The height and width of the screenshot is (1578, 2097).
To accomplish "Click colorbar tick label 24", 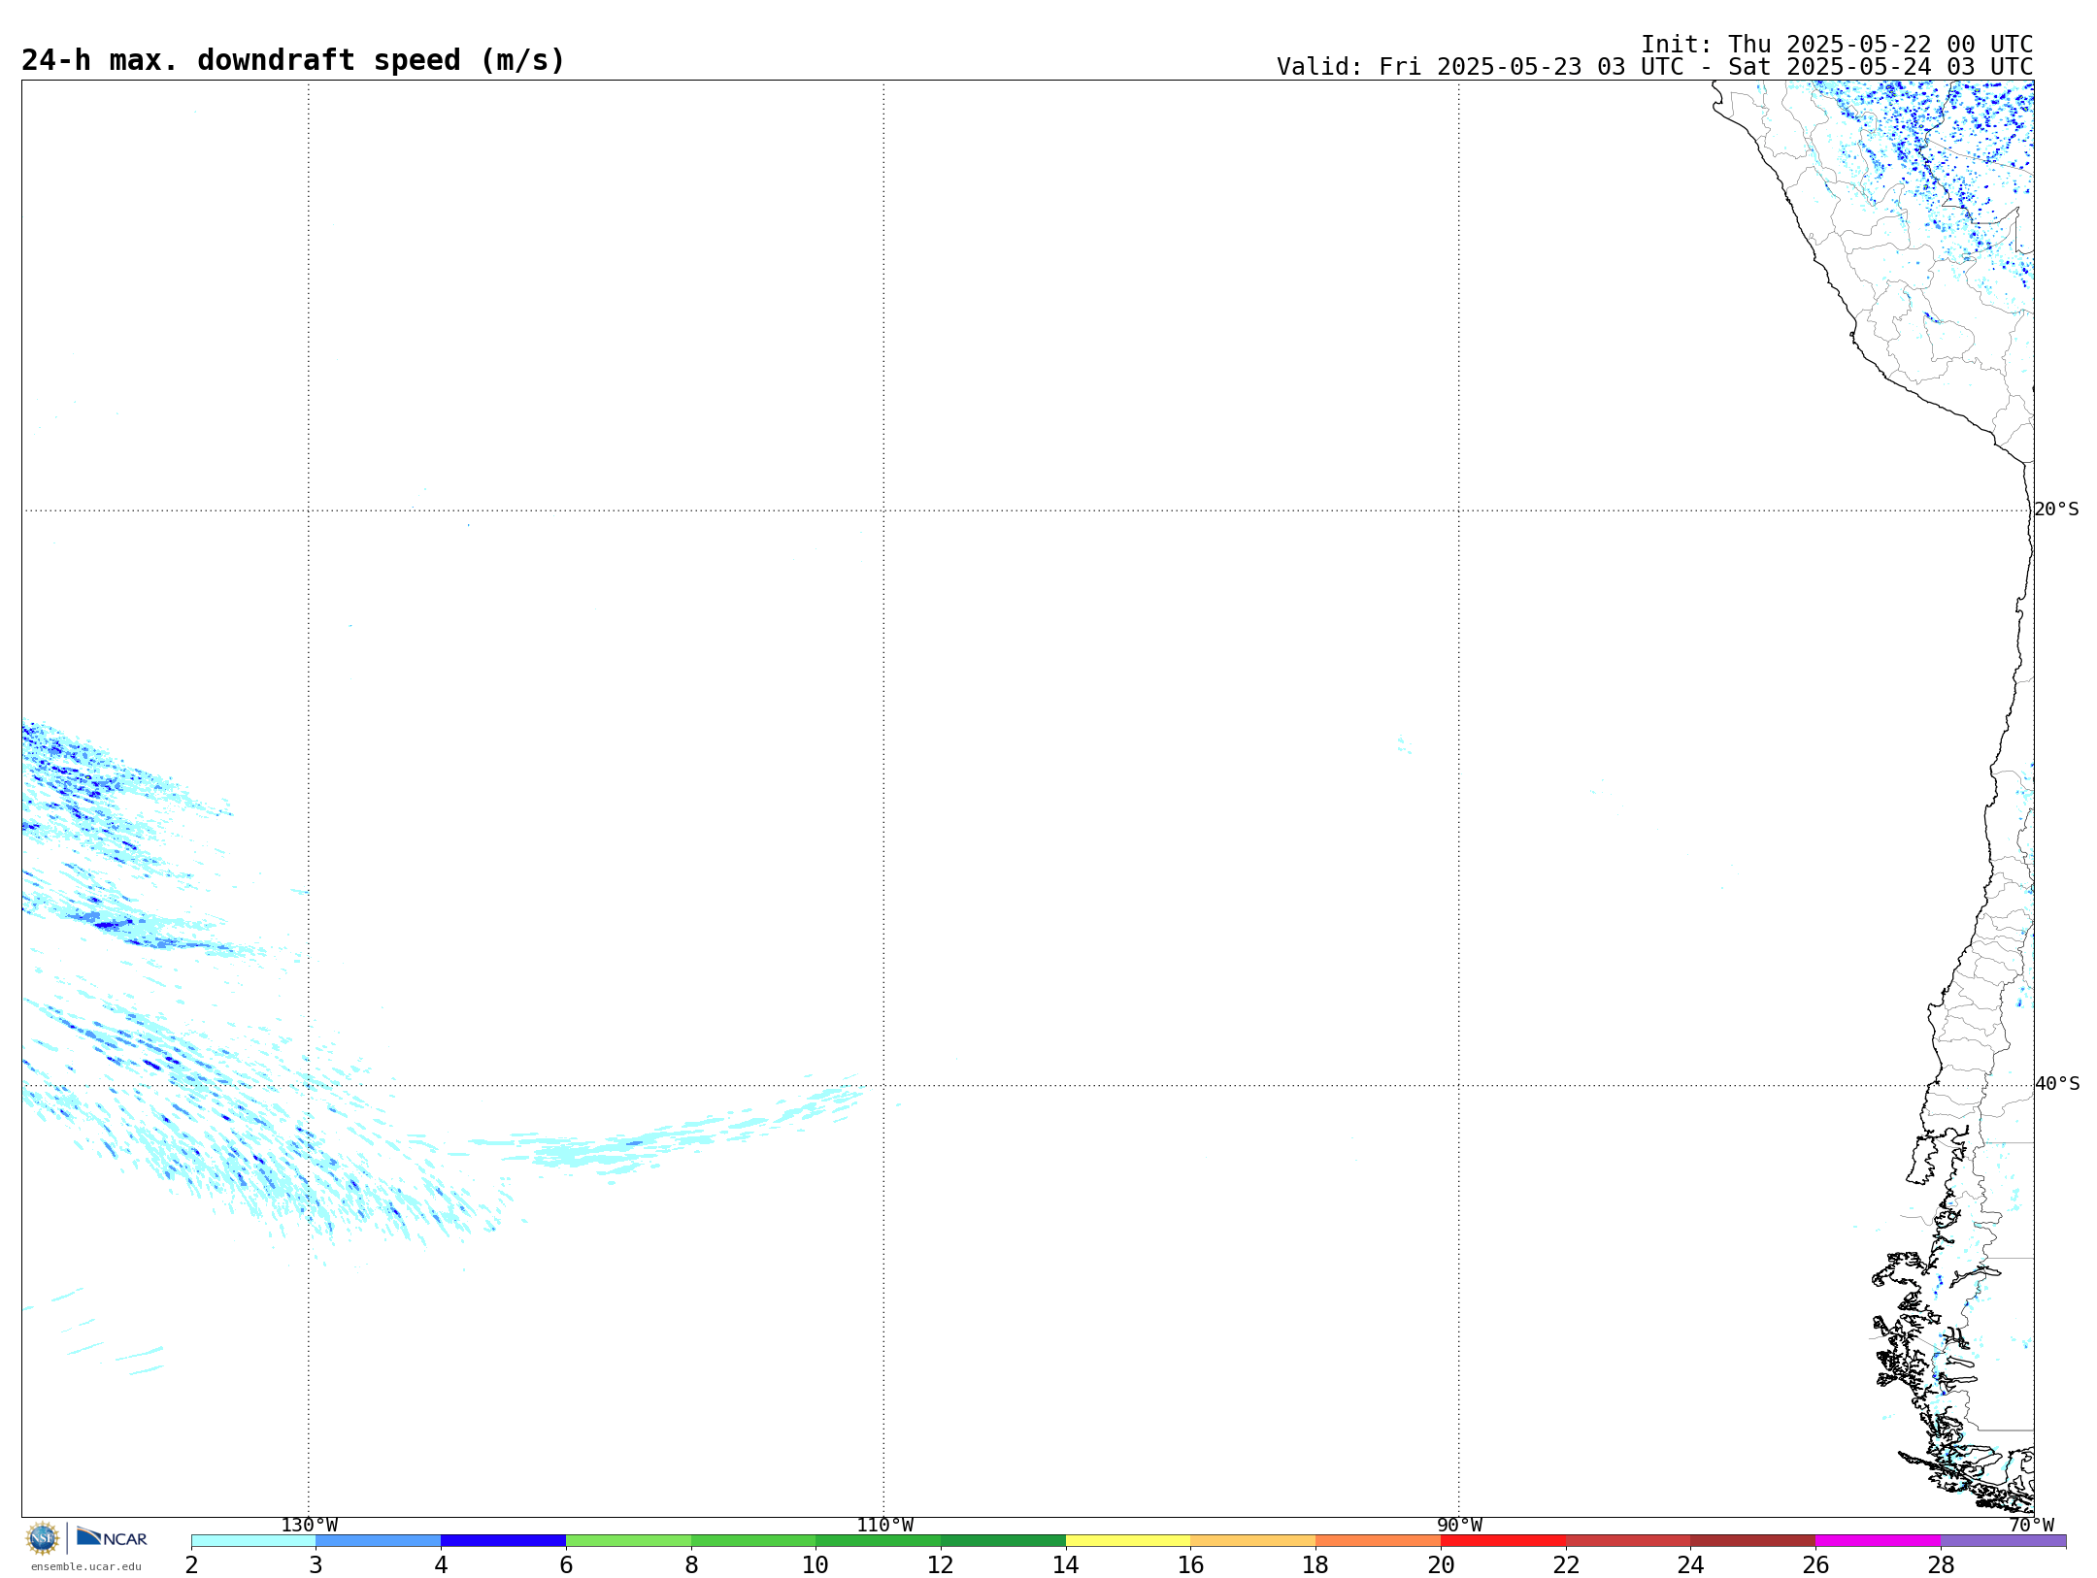I will point(1691,1565).
